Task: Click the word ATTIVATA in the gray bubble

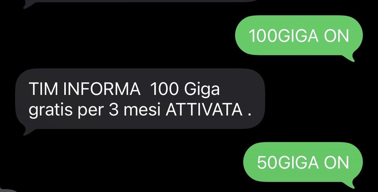Action: pyautogui.click(x=204, y=111)
